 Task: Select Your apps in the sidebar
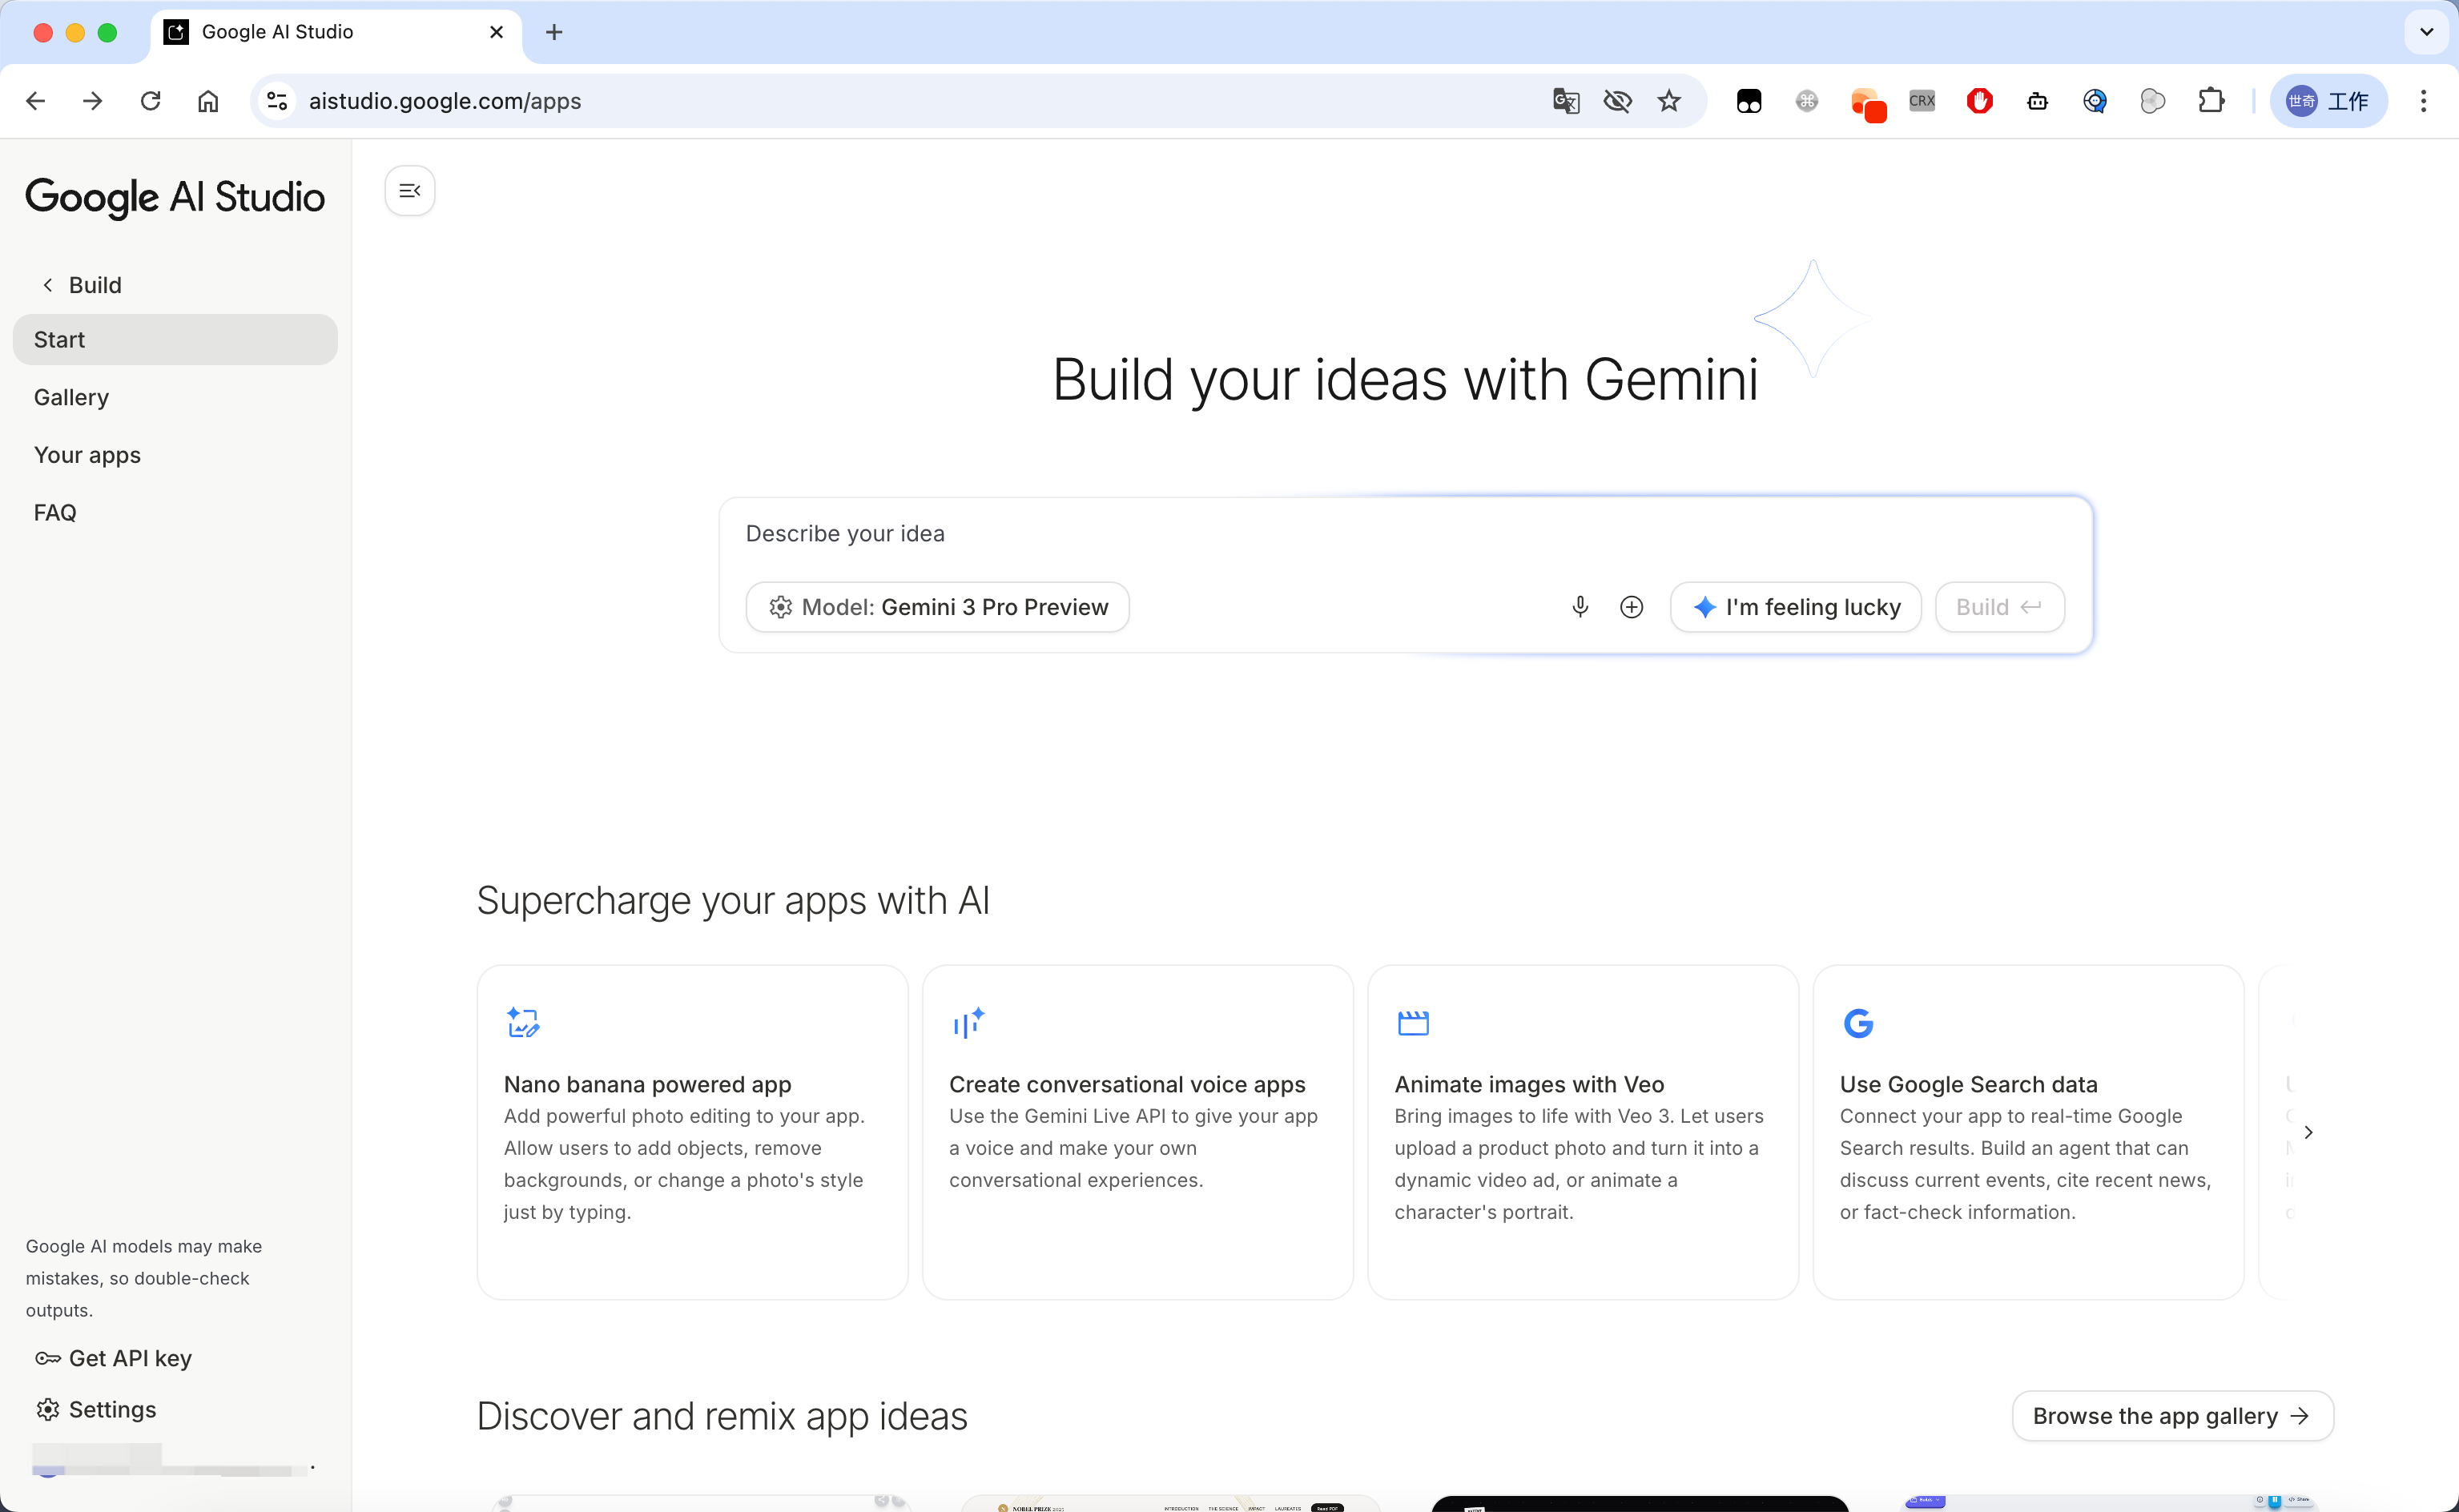[x=87, y=455]
